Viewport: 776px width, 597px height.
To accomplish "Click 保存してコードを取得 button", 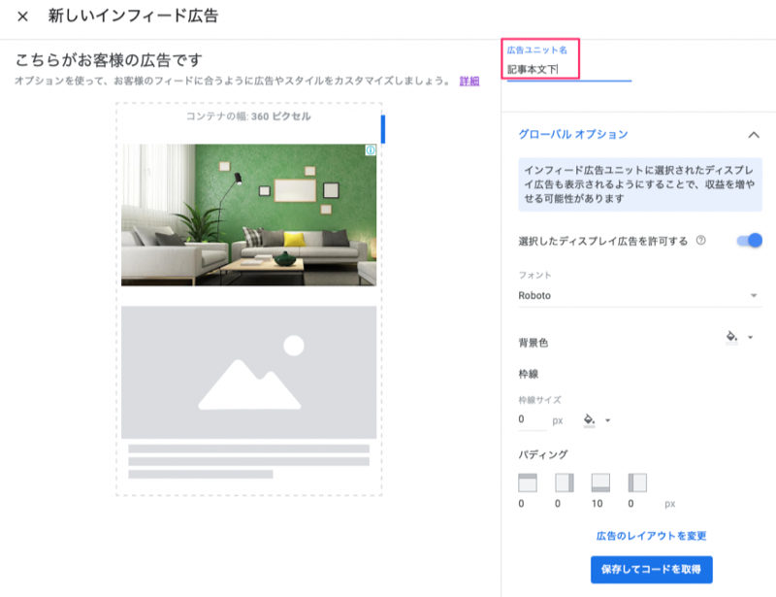I will [651, 569].
